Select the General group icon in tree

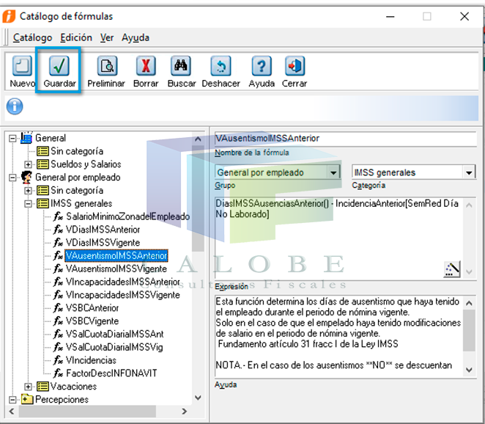(26, 137)
